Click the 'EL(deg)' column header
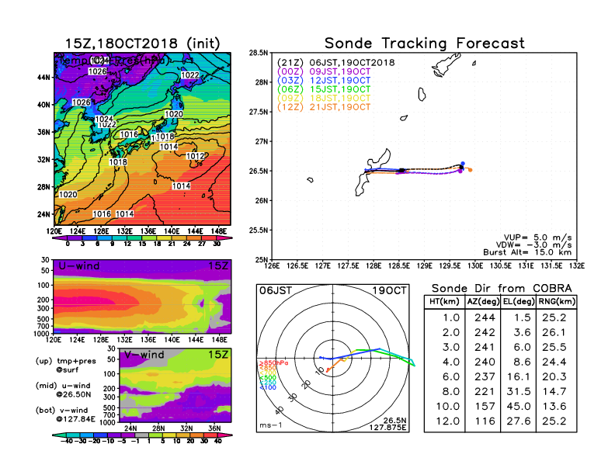This screenshot has height=475, width=615. click(519, 301)
